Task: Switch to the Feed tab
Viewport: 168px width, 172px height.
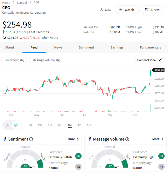Action: [x=34, y=47]
